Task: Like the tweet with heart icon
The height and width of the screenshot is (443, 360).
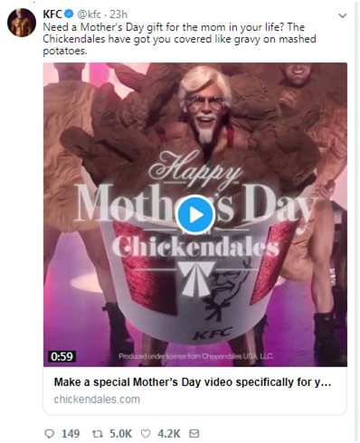Action: pyautogui.click(x=146, y=434)
